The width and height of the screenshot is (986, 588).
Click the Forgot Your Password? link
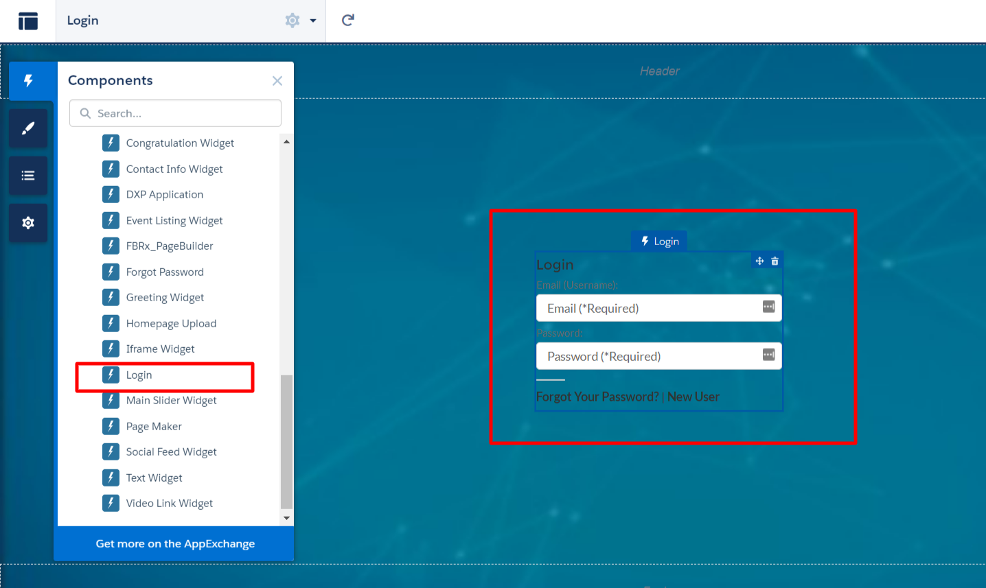point(597,397)
